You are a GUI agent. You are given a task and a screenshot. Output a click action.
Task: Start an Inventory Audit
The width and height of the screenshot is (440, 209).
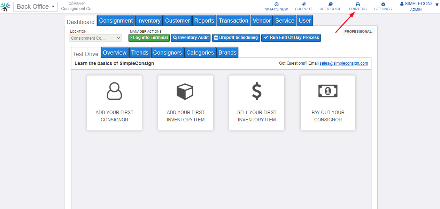tap(191, 38)
